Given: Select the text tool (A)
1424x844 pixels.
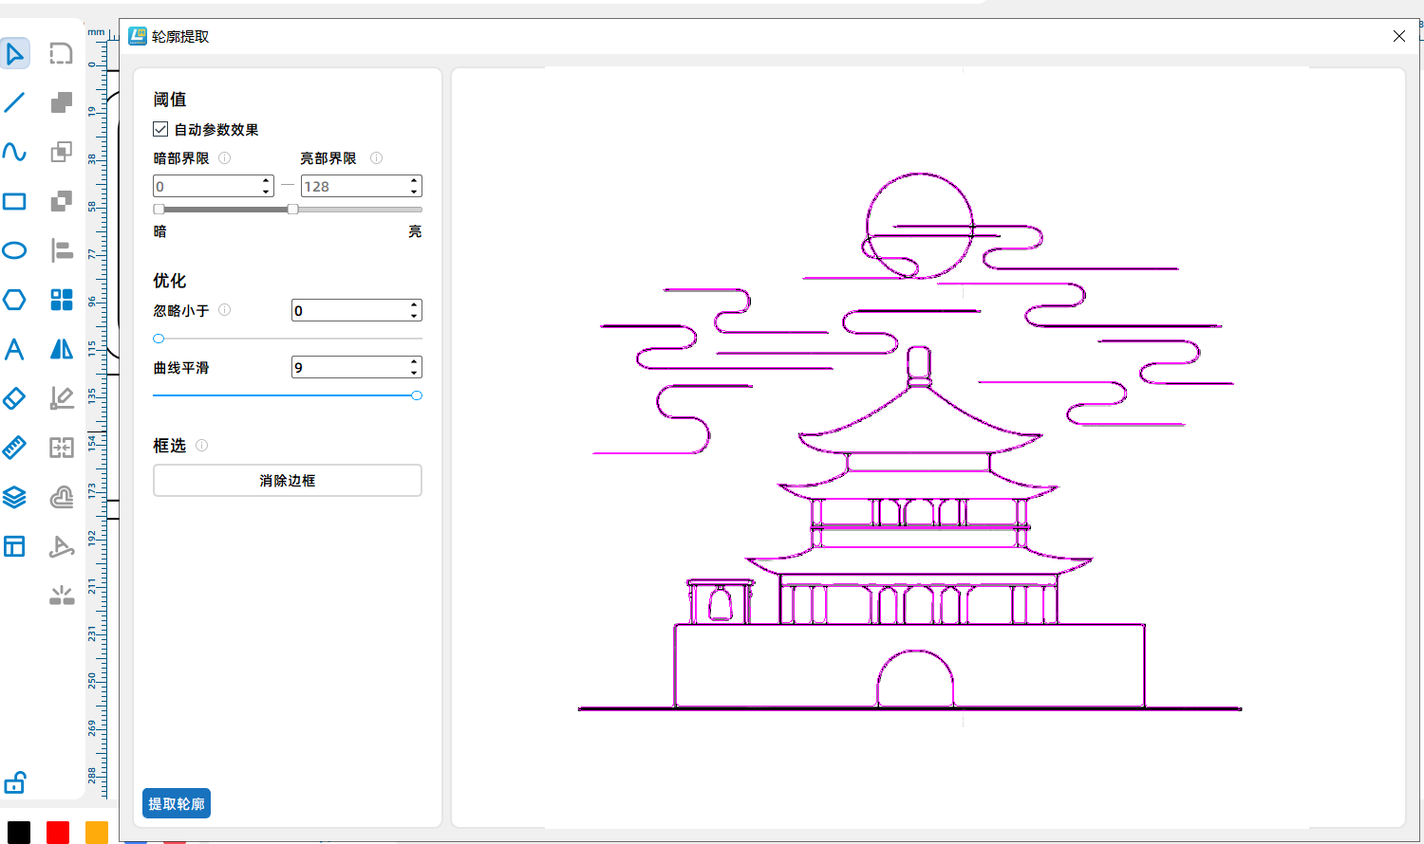Looking at the screenshot, I should click(x=15, y=349).
